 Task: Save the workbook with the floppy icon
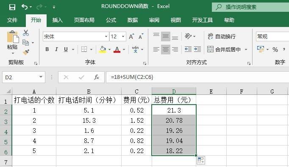click(12, 7)
